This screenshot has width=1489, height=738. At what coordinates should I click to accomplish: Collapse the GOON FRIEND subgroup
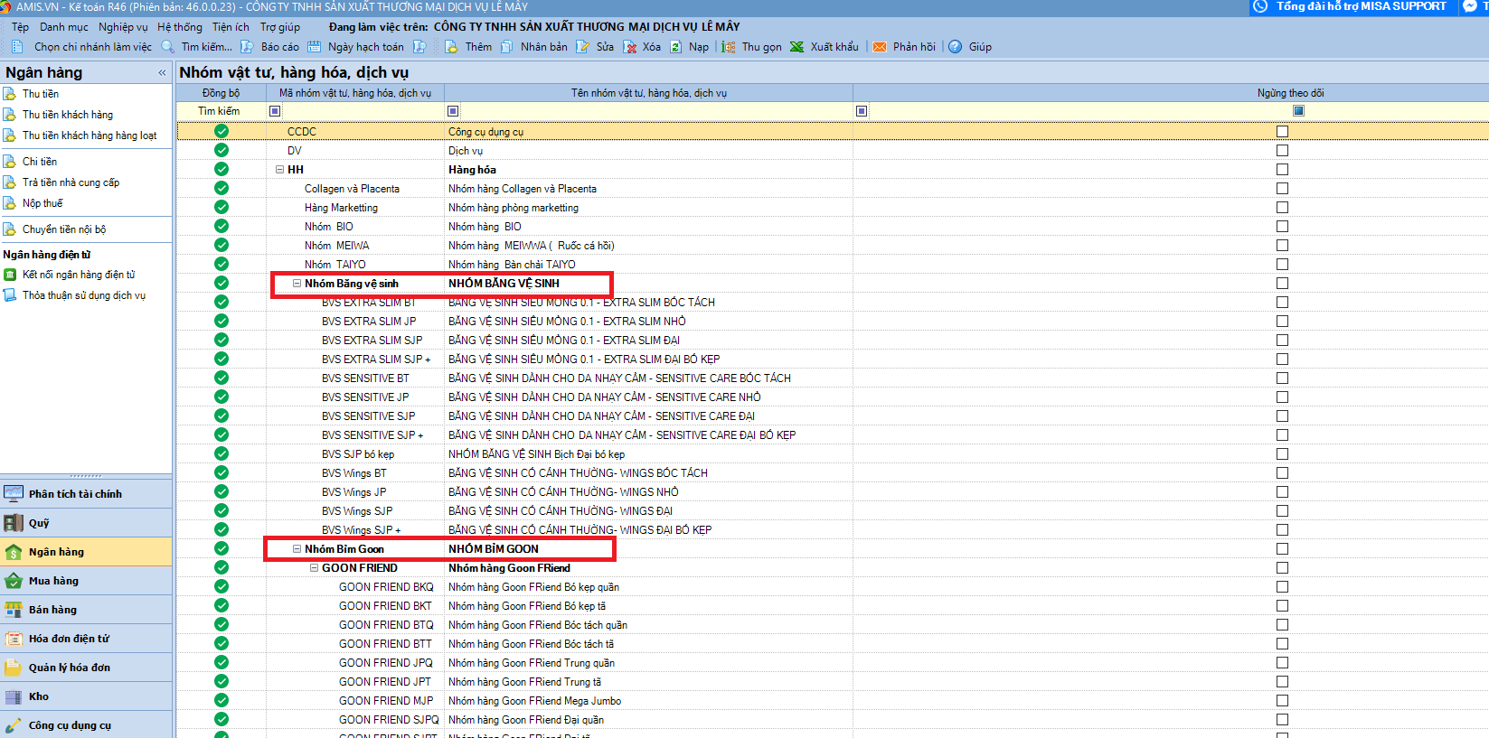coord(314,568)
